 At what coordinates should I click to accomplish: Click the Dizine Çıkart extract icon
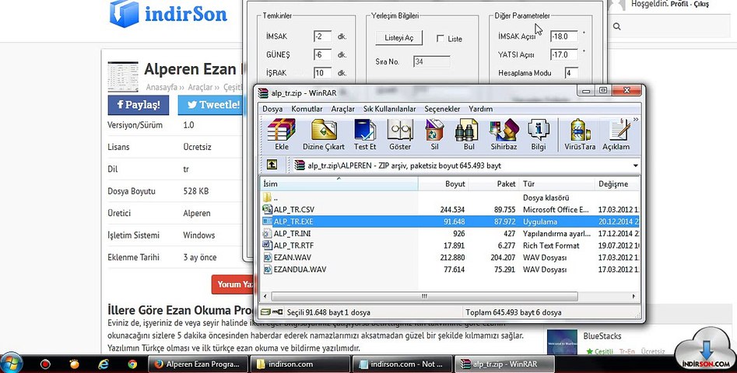point(324,134)
